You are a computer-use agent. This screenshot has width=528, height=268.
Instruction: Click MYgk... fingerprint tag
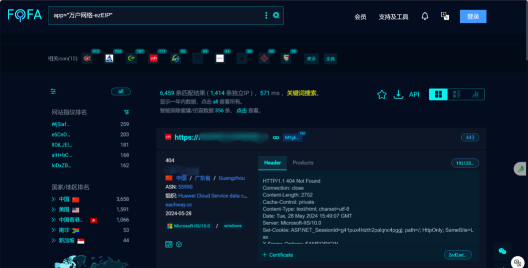[x=292, y=137]
